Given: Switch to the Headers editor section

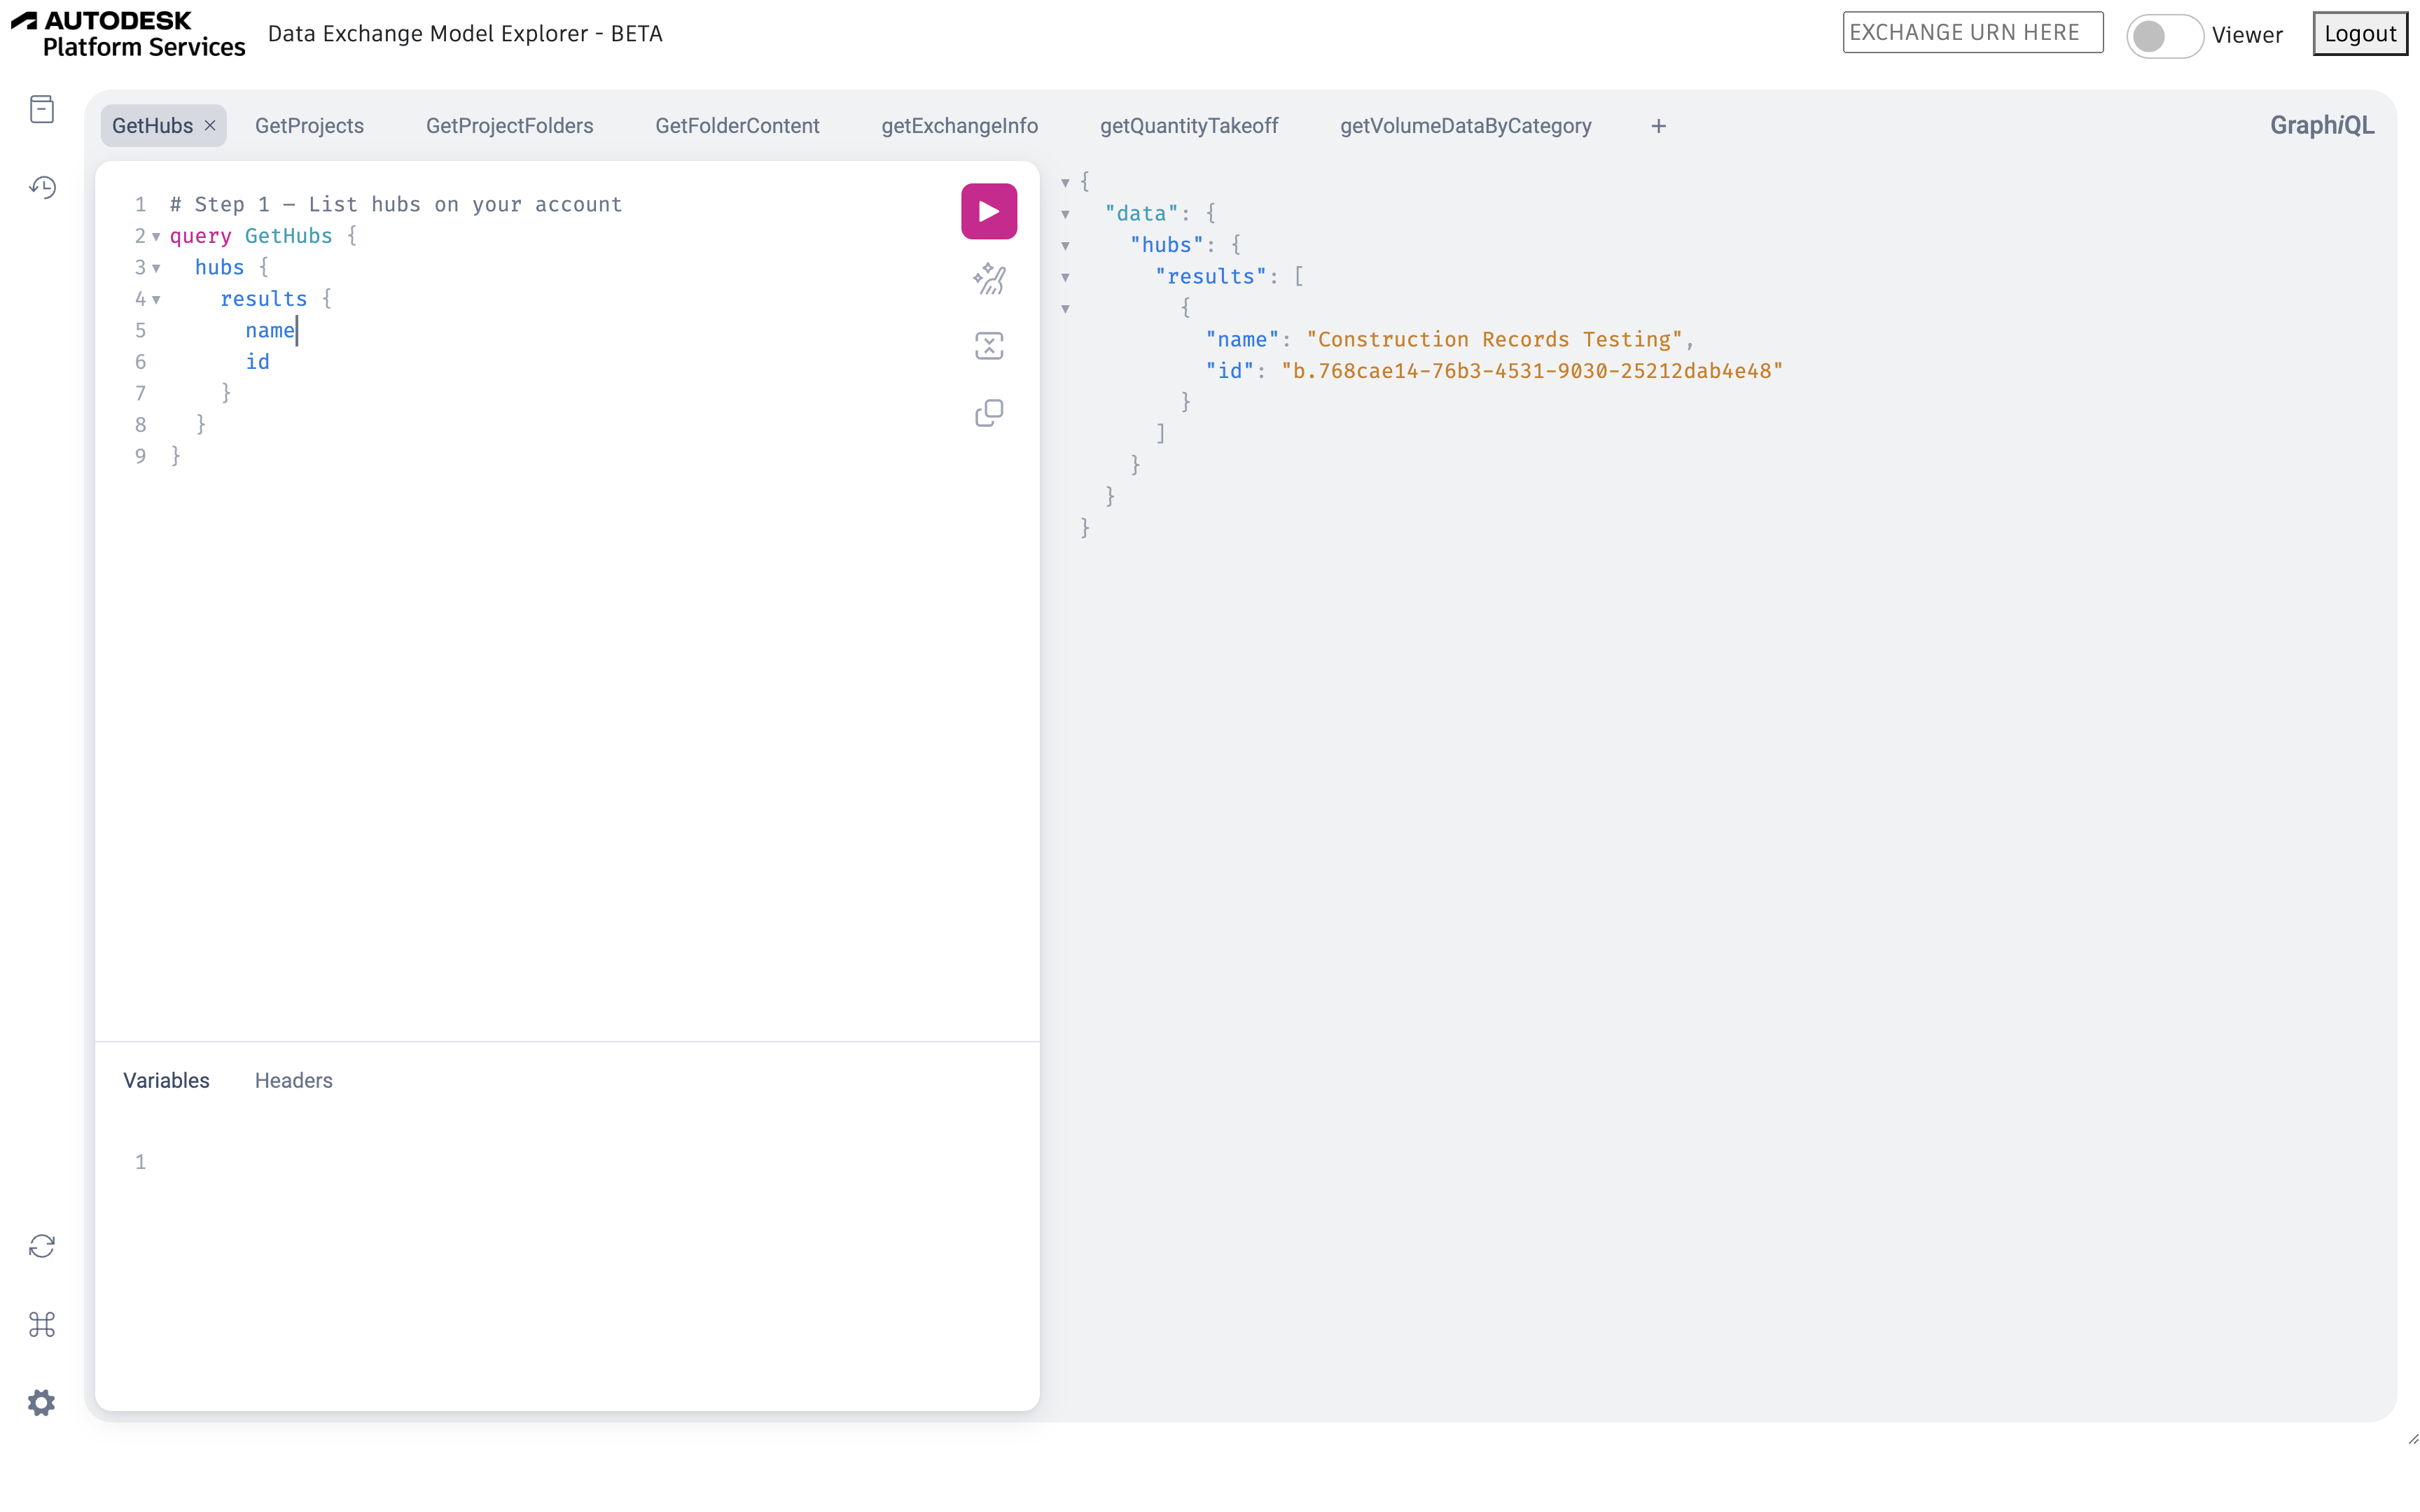Looking at the screenshot, I should point(293,1080).
